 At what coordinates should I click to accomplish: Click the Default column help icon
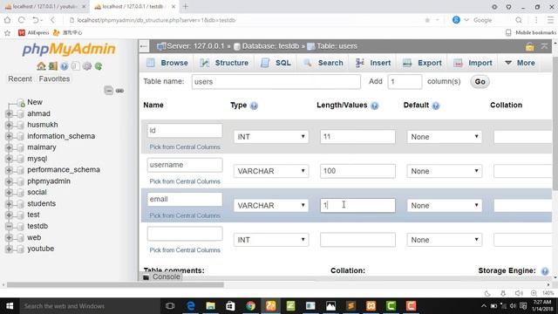pyautogui.click(x=436, y=106)
